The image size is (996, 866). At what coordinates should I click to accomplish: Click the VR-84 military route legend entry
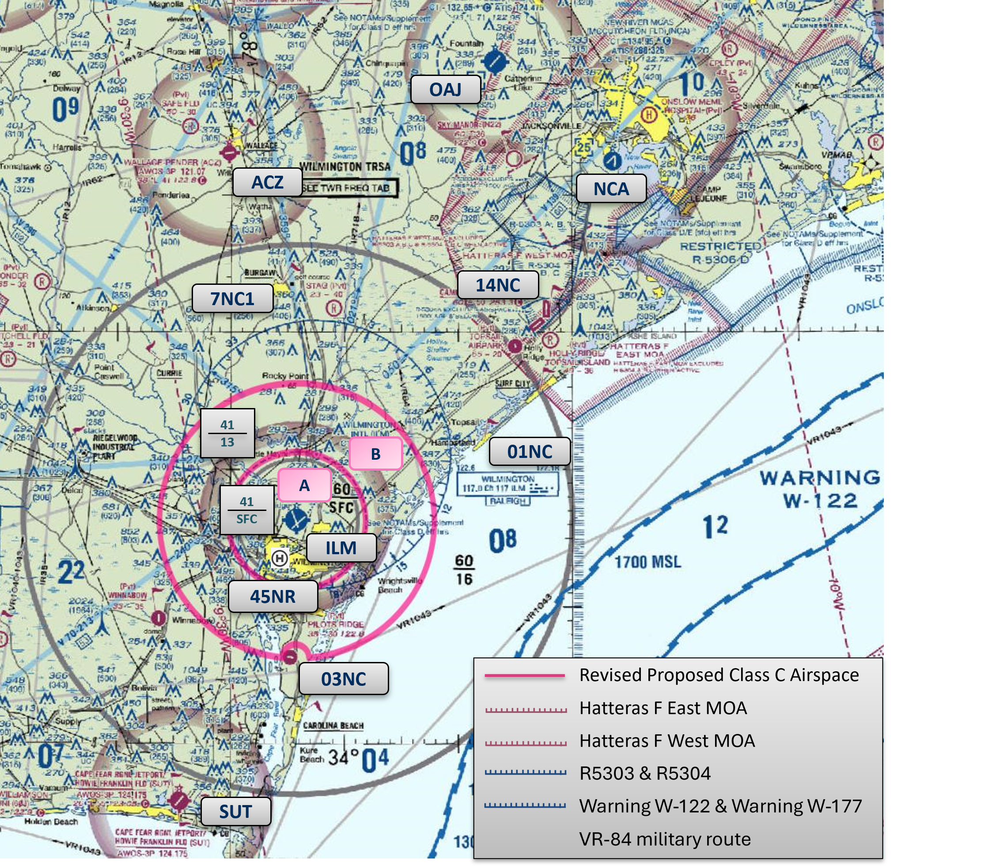(665, 840)
